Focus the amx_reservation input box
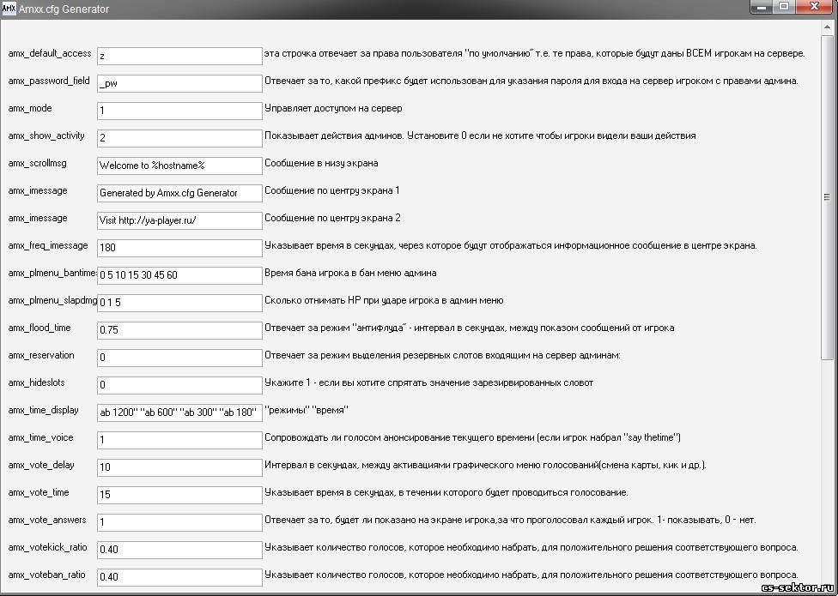The image size is (838, 596). click(179, 358)
